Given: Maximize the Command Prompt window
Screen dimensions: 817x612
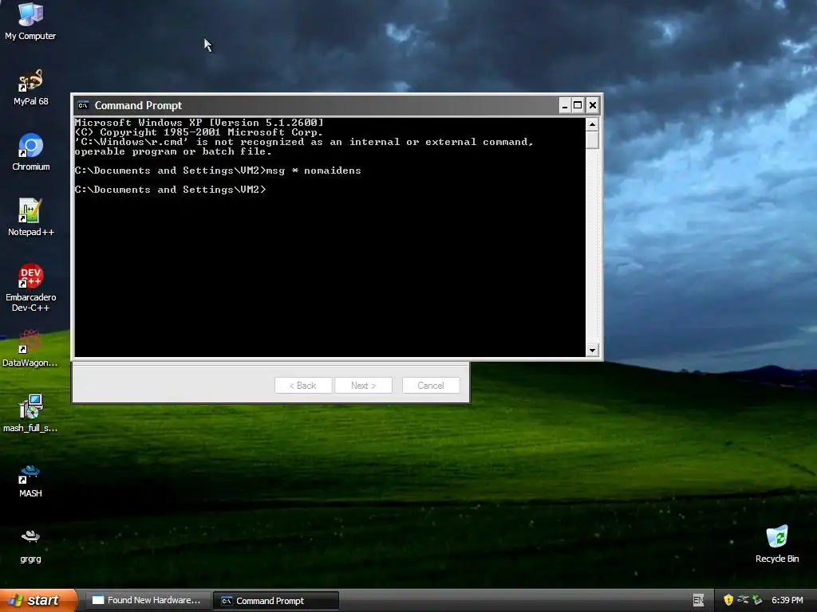Looking at the screenshot, I should (578, 106).
